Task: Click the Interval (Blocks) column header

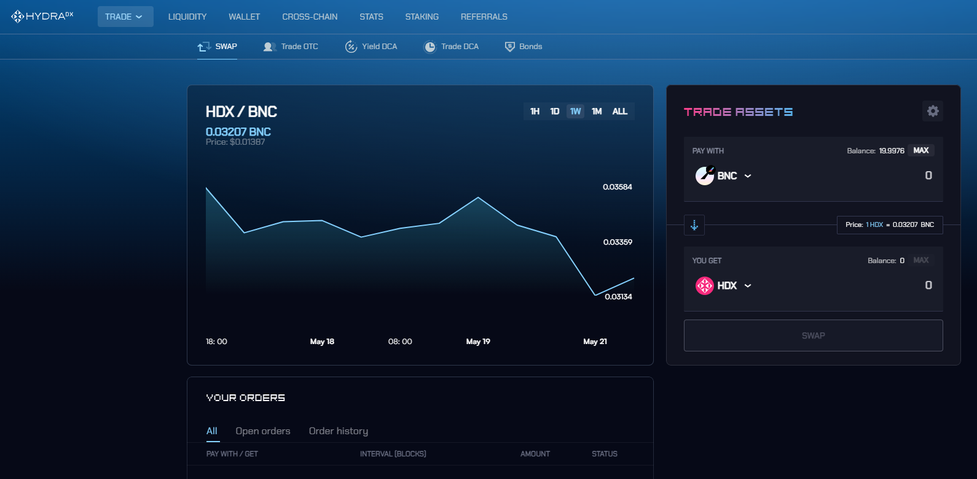Action: tap(393, 454)
